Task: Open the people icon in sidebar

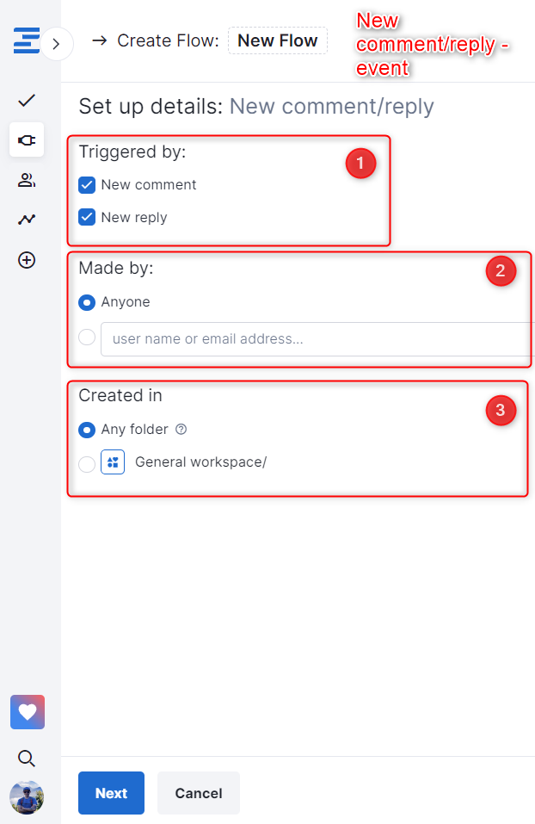Action: [x=27, y=180]
